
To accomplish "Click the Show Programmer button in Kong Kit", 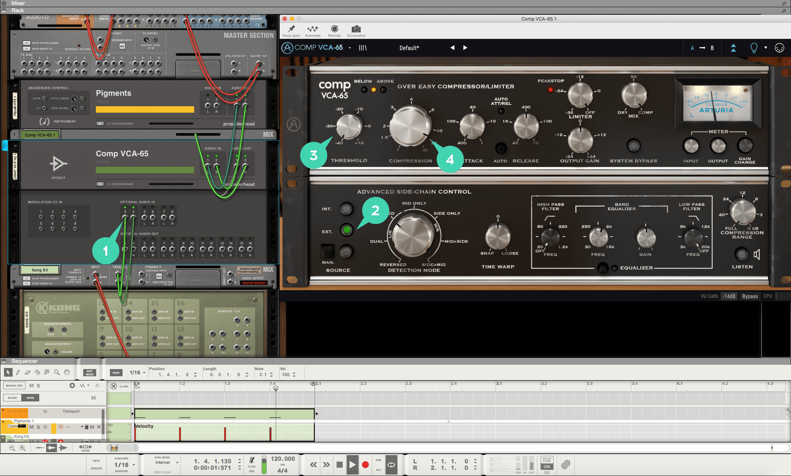I will 27,279.
